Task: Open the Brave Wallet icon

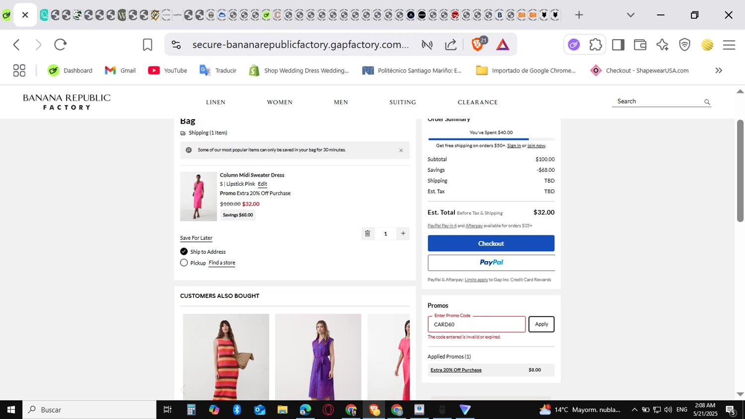Action: 640,45
